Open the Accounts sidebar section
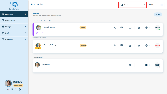167x94 pixels. click(x=14, y=14)
